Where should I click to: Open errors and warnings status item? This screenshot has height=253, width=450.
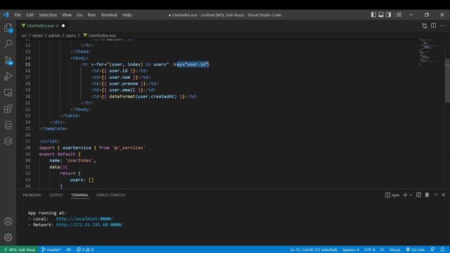[85, 249]
